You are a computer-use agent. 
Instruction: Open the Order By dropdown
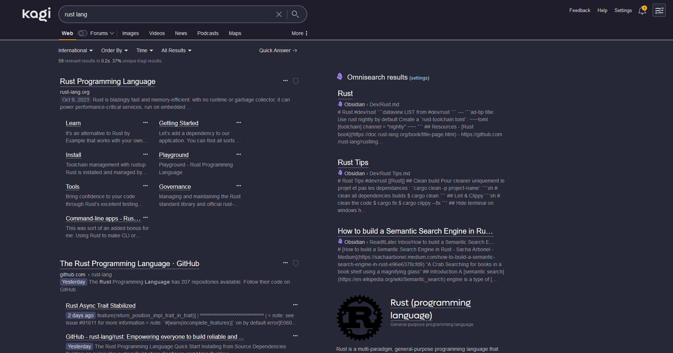pyautogui.click(x=114, y=50)
